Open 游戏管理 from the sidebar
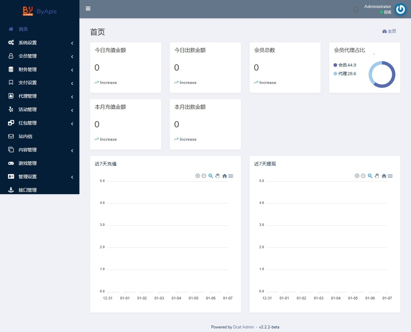This screenshot has height=332, width=411. point(28,163)
